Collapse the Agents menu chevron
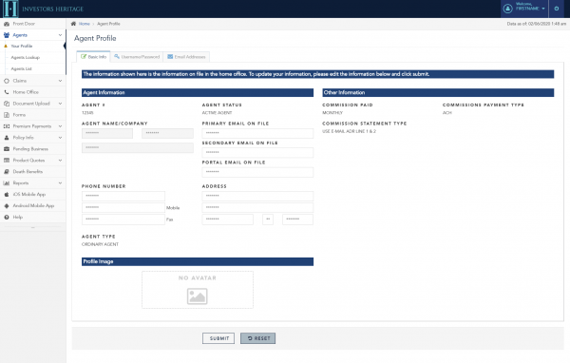This screenshot has width=570, height=363. point(60,35)
